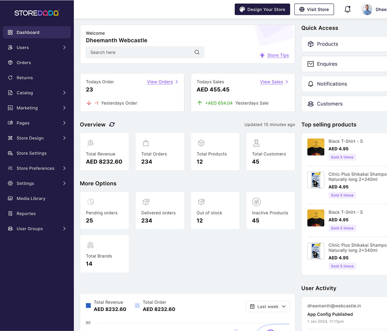Click the Out of stock box icon
This screenshot has height=331, width=387.
[201, 202]
